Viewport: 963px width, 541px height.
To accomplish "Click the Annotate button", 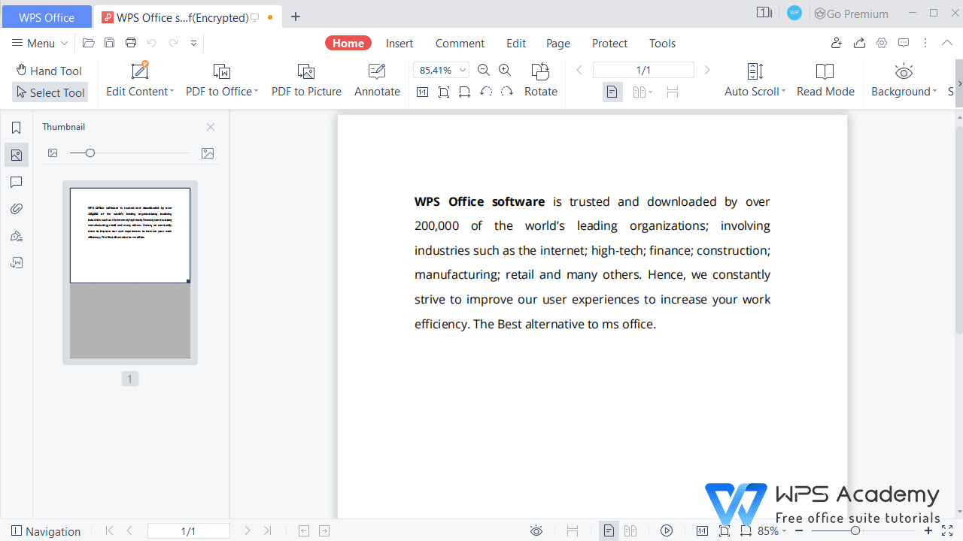I will click(377, 81).
